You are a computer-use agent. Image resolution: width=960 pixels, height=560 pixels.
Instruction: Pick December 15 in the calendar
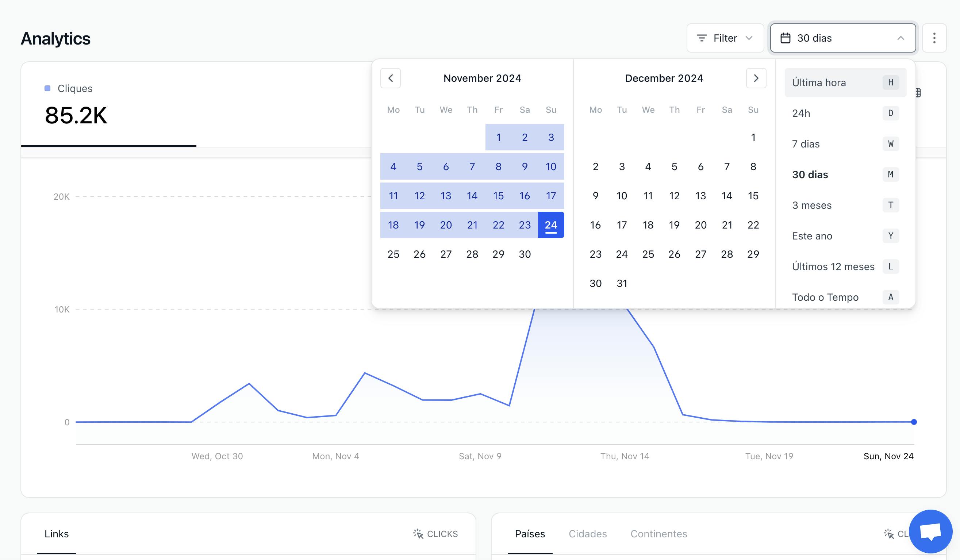click(x=753, y=196)
